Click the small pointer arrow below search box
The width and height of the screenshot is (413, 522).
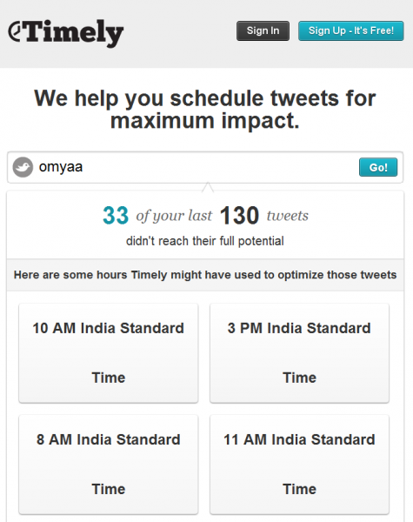208,187
